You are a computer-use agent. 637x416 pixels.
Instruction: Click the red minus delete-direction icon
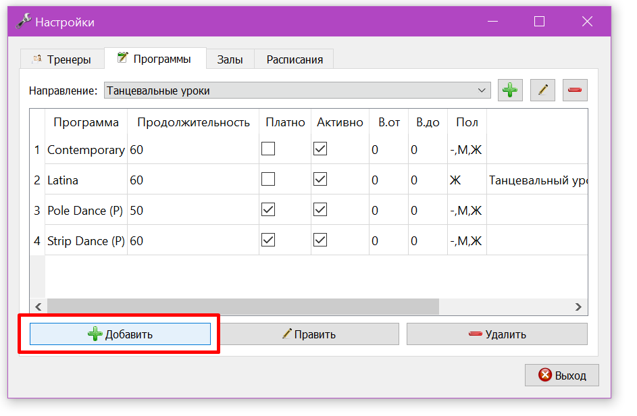coord(575,90)
